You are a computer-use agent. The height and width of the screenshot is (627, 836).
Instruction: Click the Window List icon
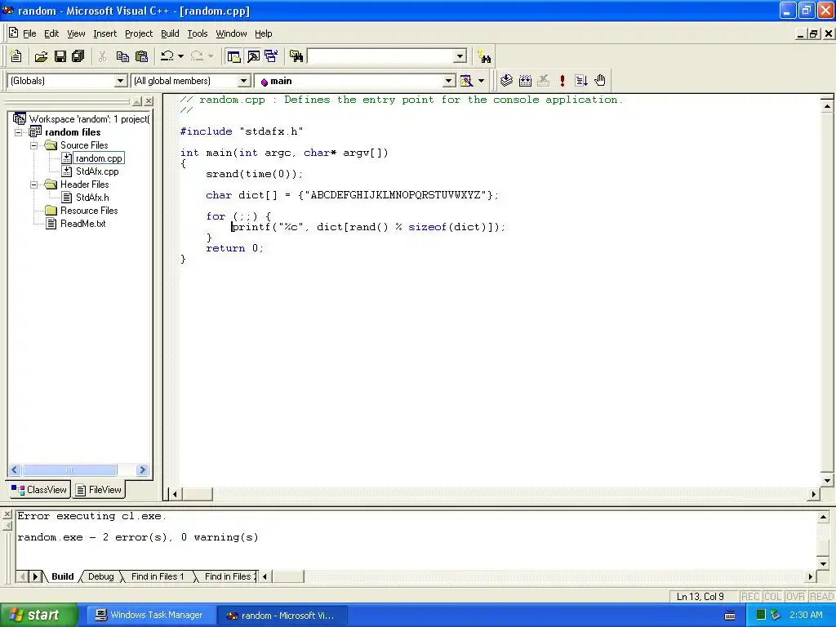pos(271,56)
